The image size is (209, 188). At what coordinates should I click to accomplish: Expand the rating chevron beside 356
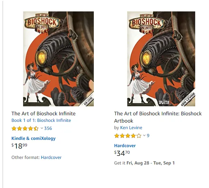(x=42, y=128)
